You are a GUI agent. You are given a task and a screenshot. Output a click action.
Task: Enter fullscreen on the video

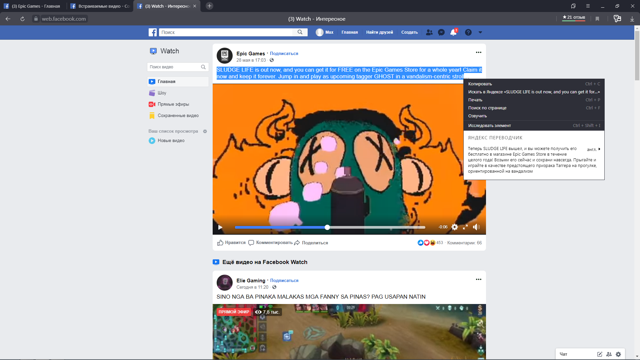coord(465,227)
